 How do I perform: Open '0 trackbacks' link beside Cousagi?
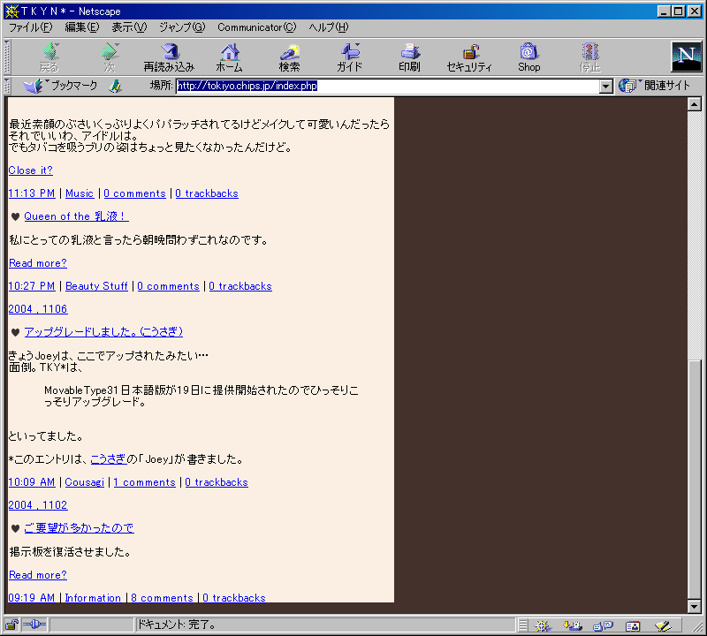[x=217, y=482]
